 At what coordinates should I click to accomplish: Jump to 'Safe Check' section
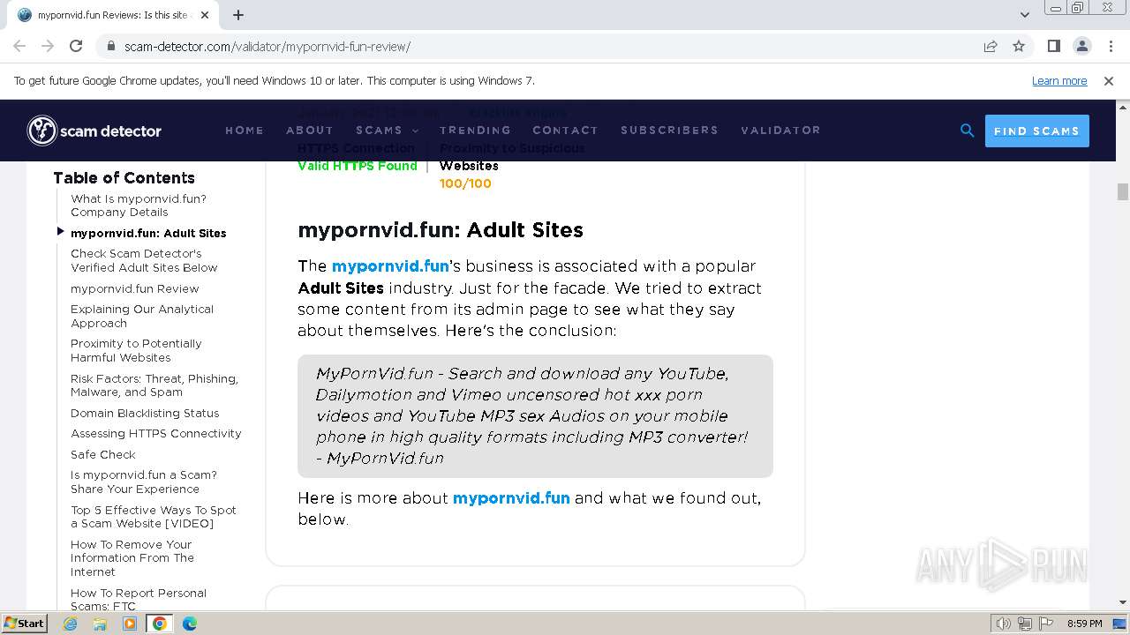[x=103, y=454]
